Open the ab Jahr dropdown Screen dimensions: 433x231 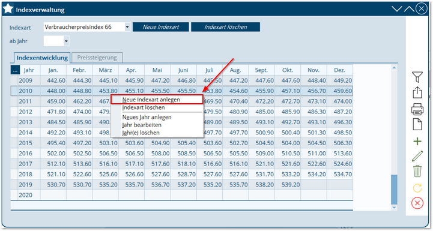[x=66, y=41]
